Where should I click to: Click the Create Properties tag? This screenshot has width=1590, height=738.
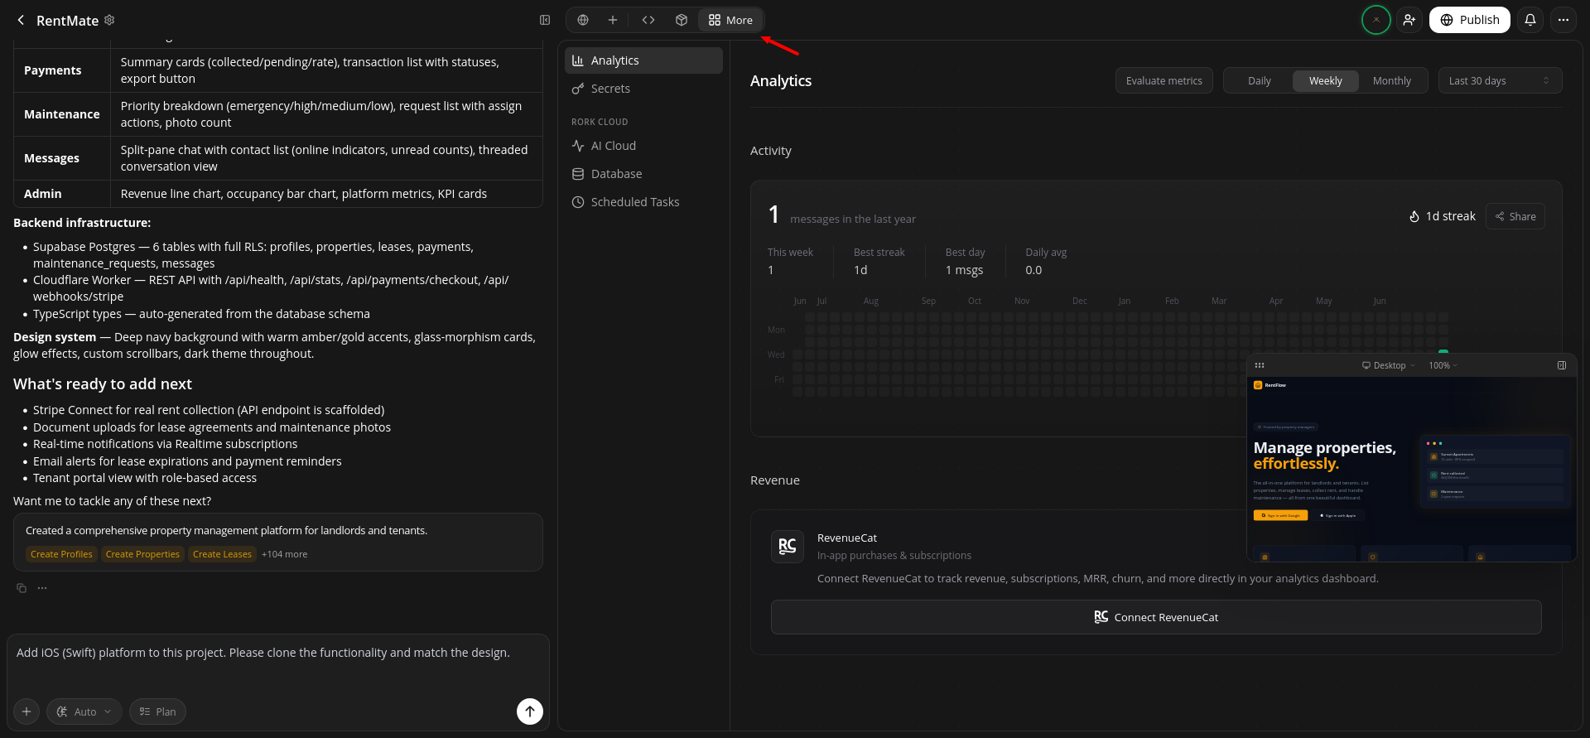tap(142, 554)
